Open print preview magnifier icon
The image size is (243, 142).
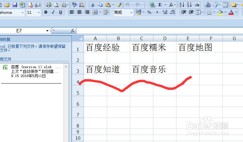tap(56, 5)
